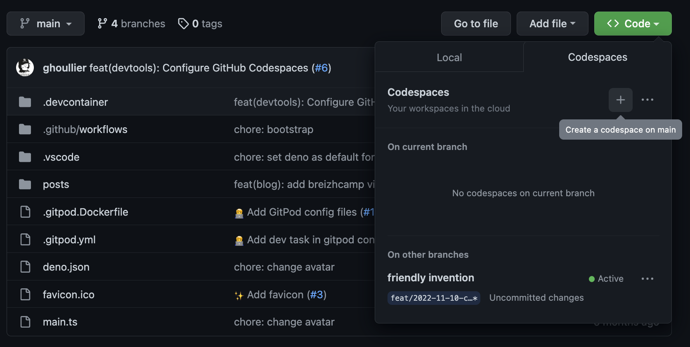This screenshot has width=690, height=347.
Task: Open main.ts's chore: change avatar commit
Action: click(x=284, y=322)
